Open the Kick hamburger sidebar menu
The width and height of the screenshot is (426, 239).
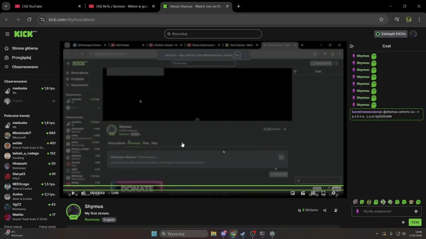[7, 34]
